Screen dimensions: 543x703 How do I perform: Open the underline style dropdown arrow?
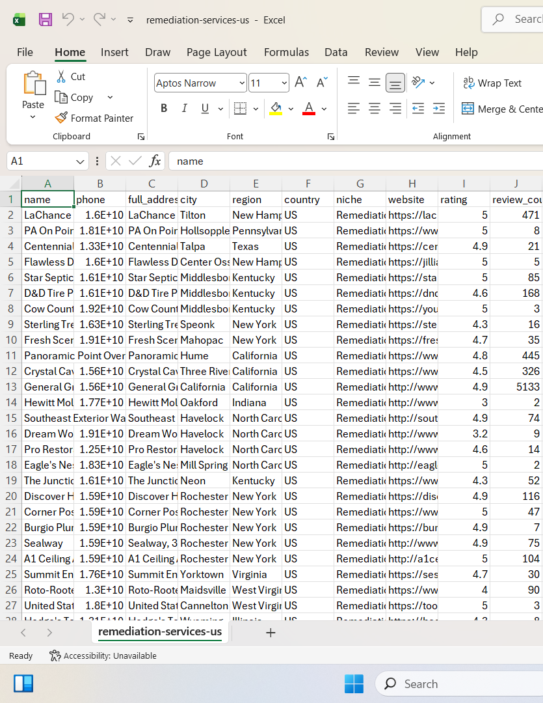(x=220, y=109)
